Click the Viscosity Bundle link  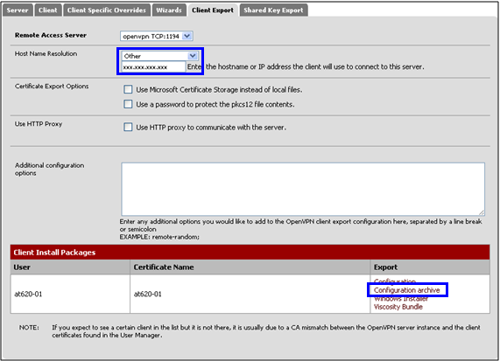pos(398,307)
